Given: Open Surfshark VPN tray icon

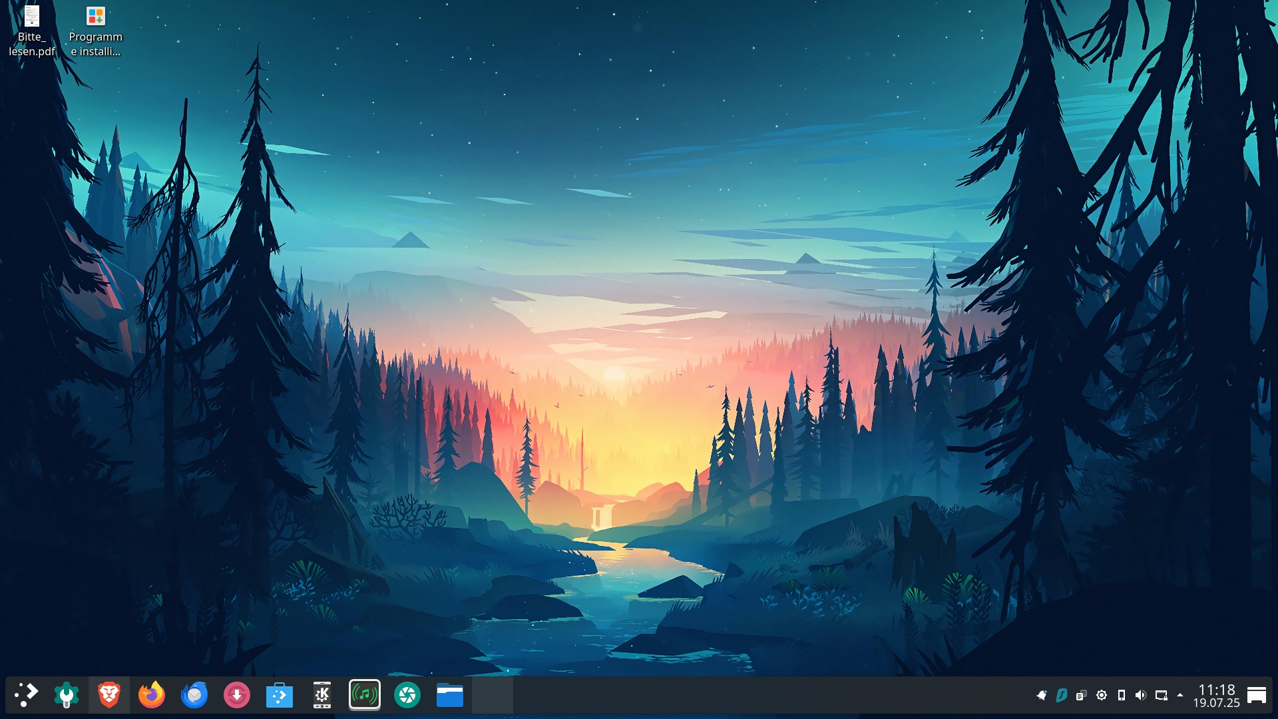Looking at the screenshot, I should click(x=1062, y=695).
